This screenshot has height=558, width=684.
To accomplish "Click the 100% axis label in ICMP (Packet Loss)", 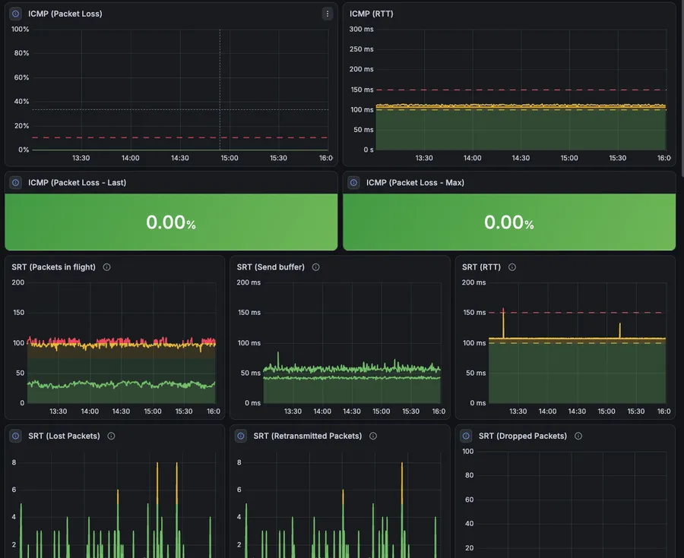I will 20,29.
